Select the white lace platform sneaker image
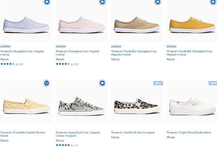This screenshot has height=147, width=217. point(193,106)
